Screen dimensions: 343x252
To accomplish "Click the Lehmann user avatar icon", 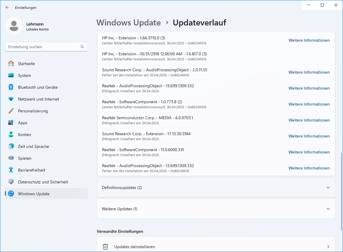I will click(14, 26).
